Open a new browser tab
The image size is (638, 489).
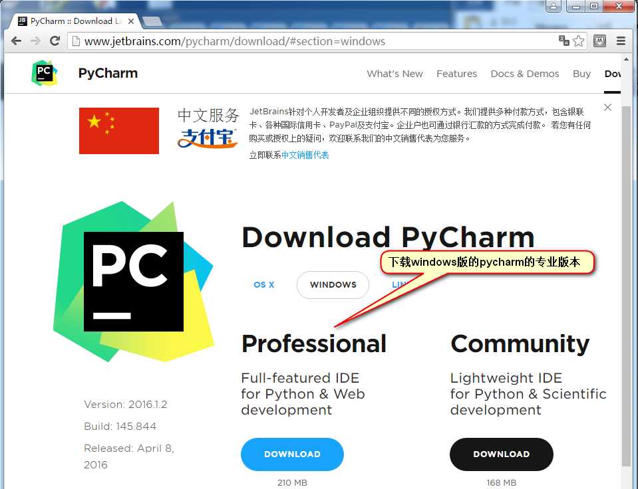[152, 21]
